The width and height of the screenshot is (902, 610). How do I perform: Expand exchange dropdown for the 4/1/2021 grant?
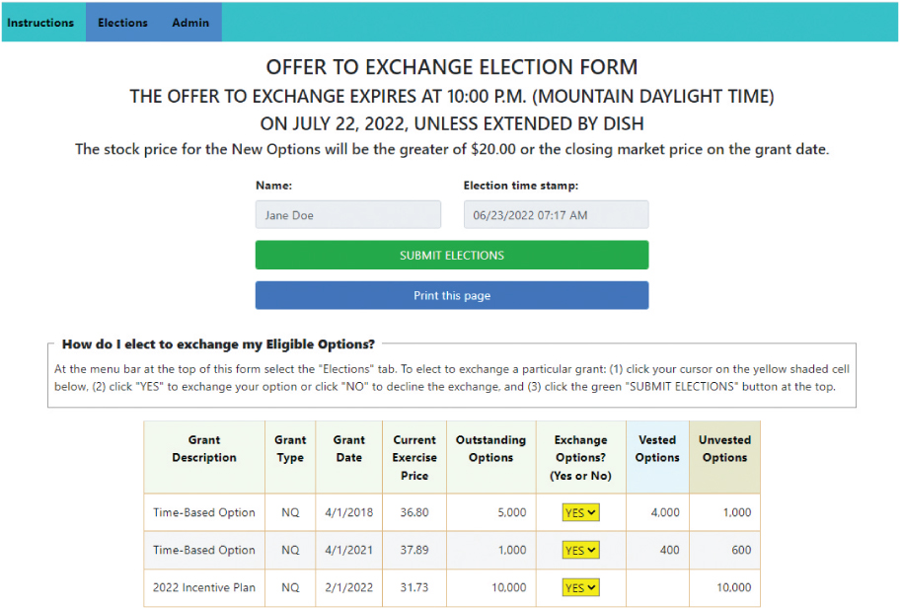pyautogui.click(x=581, y=550)
